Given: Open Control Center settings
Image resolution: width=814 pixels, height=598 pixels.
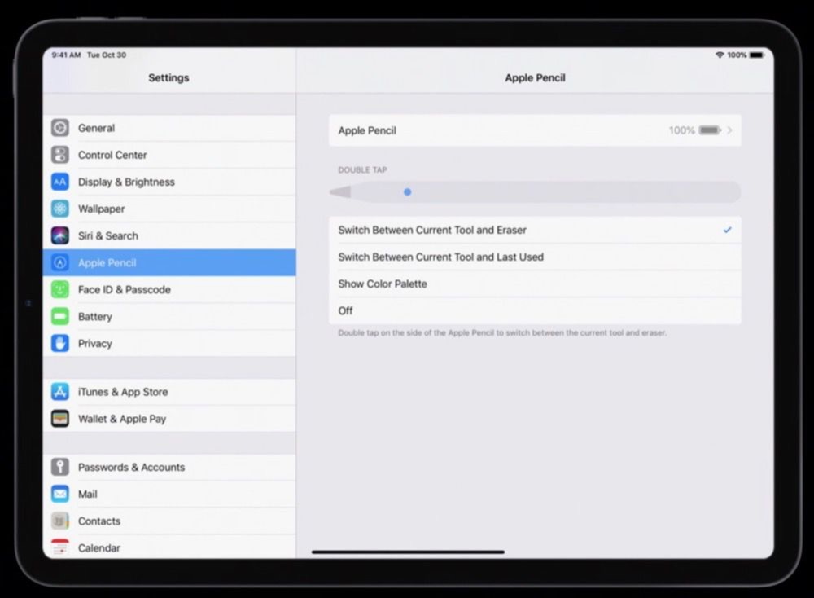Looking at the screenshot, I should click(x=169, y=155).
